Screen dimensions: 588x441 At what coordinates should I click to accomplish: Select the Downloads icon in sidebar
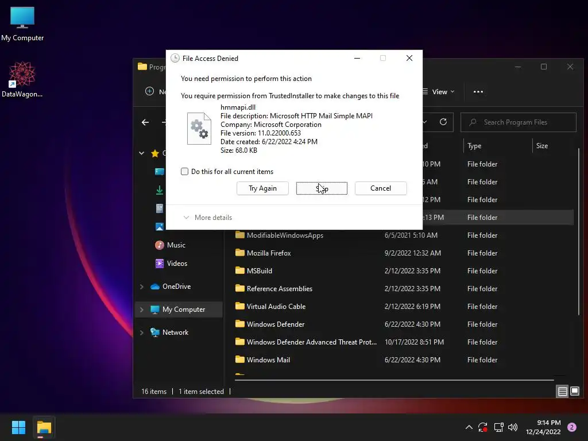click(x=160, y=190)
